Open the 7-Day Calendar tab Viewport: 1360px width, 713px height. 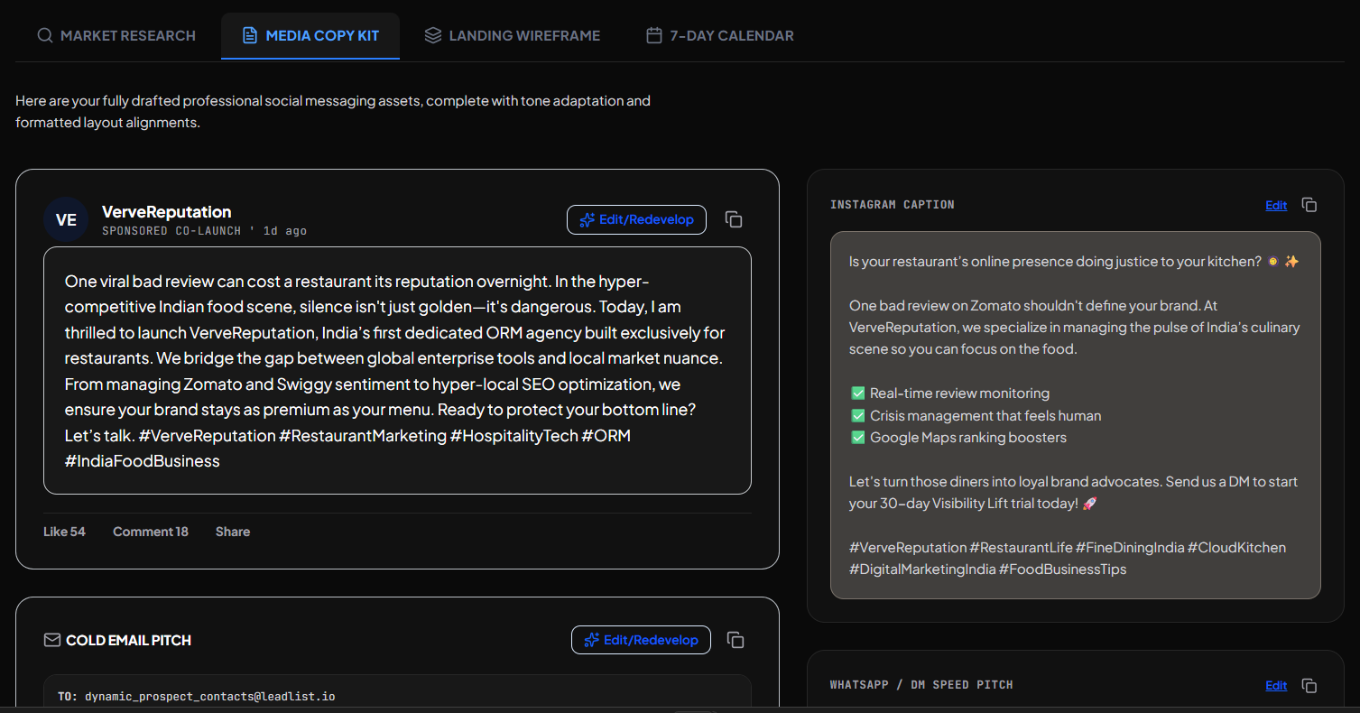click(x=720, y=36)
